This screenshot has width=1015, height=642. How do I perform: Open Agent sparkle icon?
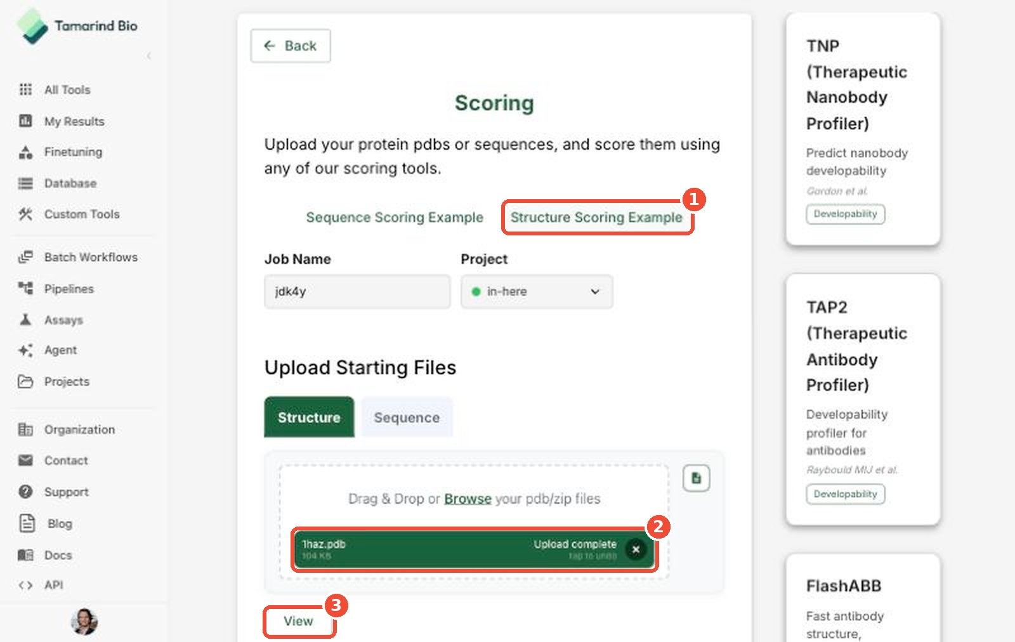click(25, 350)
